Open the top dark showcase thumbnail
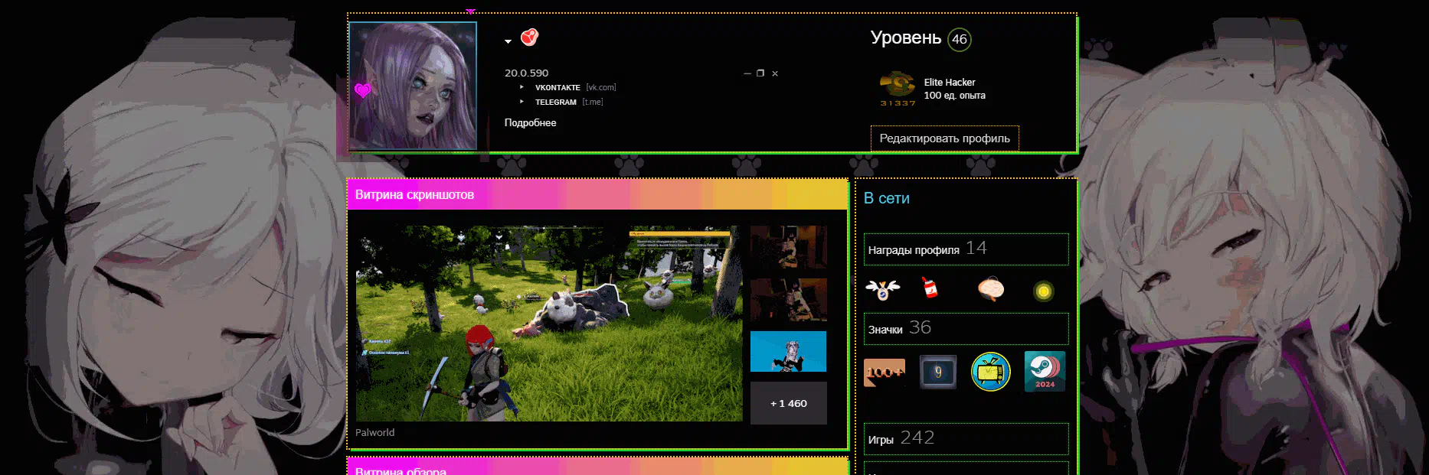The height and width of the screenshot is (475, 1429). (789, 246)
